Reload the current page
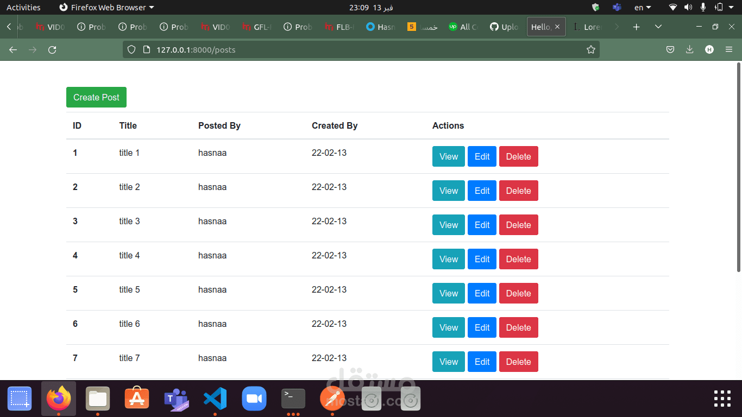The height and width of the screenshot is (417, 742). coord(52,49)
